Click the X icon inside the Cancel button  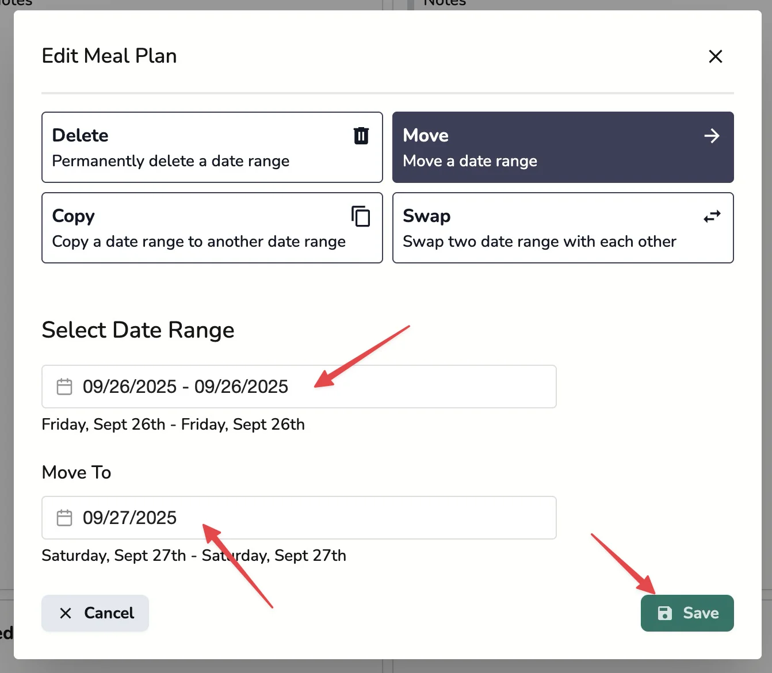[66, 613]
